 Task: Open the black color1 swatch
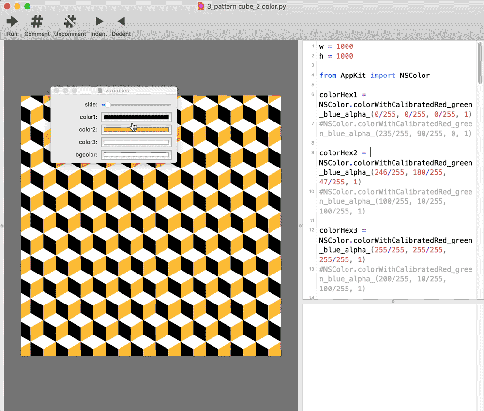click(136, 117)
